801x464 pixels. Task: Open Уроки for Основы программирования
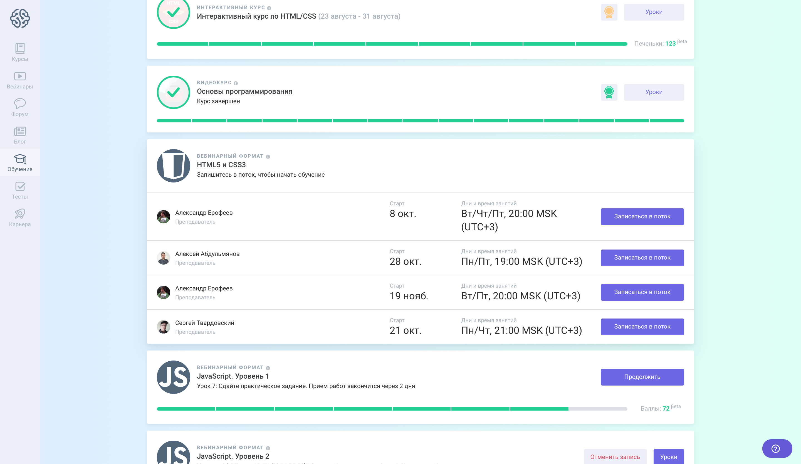654,92
